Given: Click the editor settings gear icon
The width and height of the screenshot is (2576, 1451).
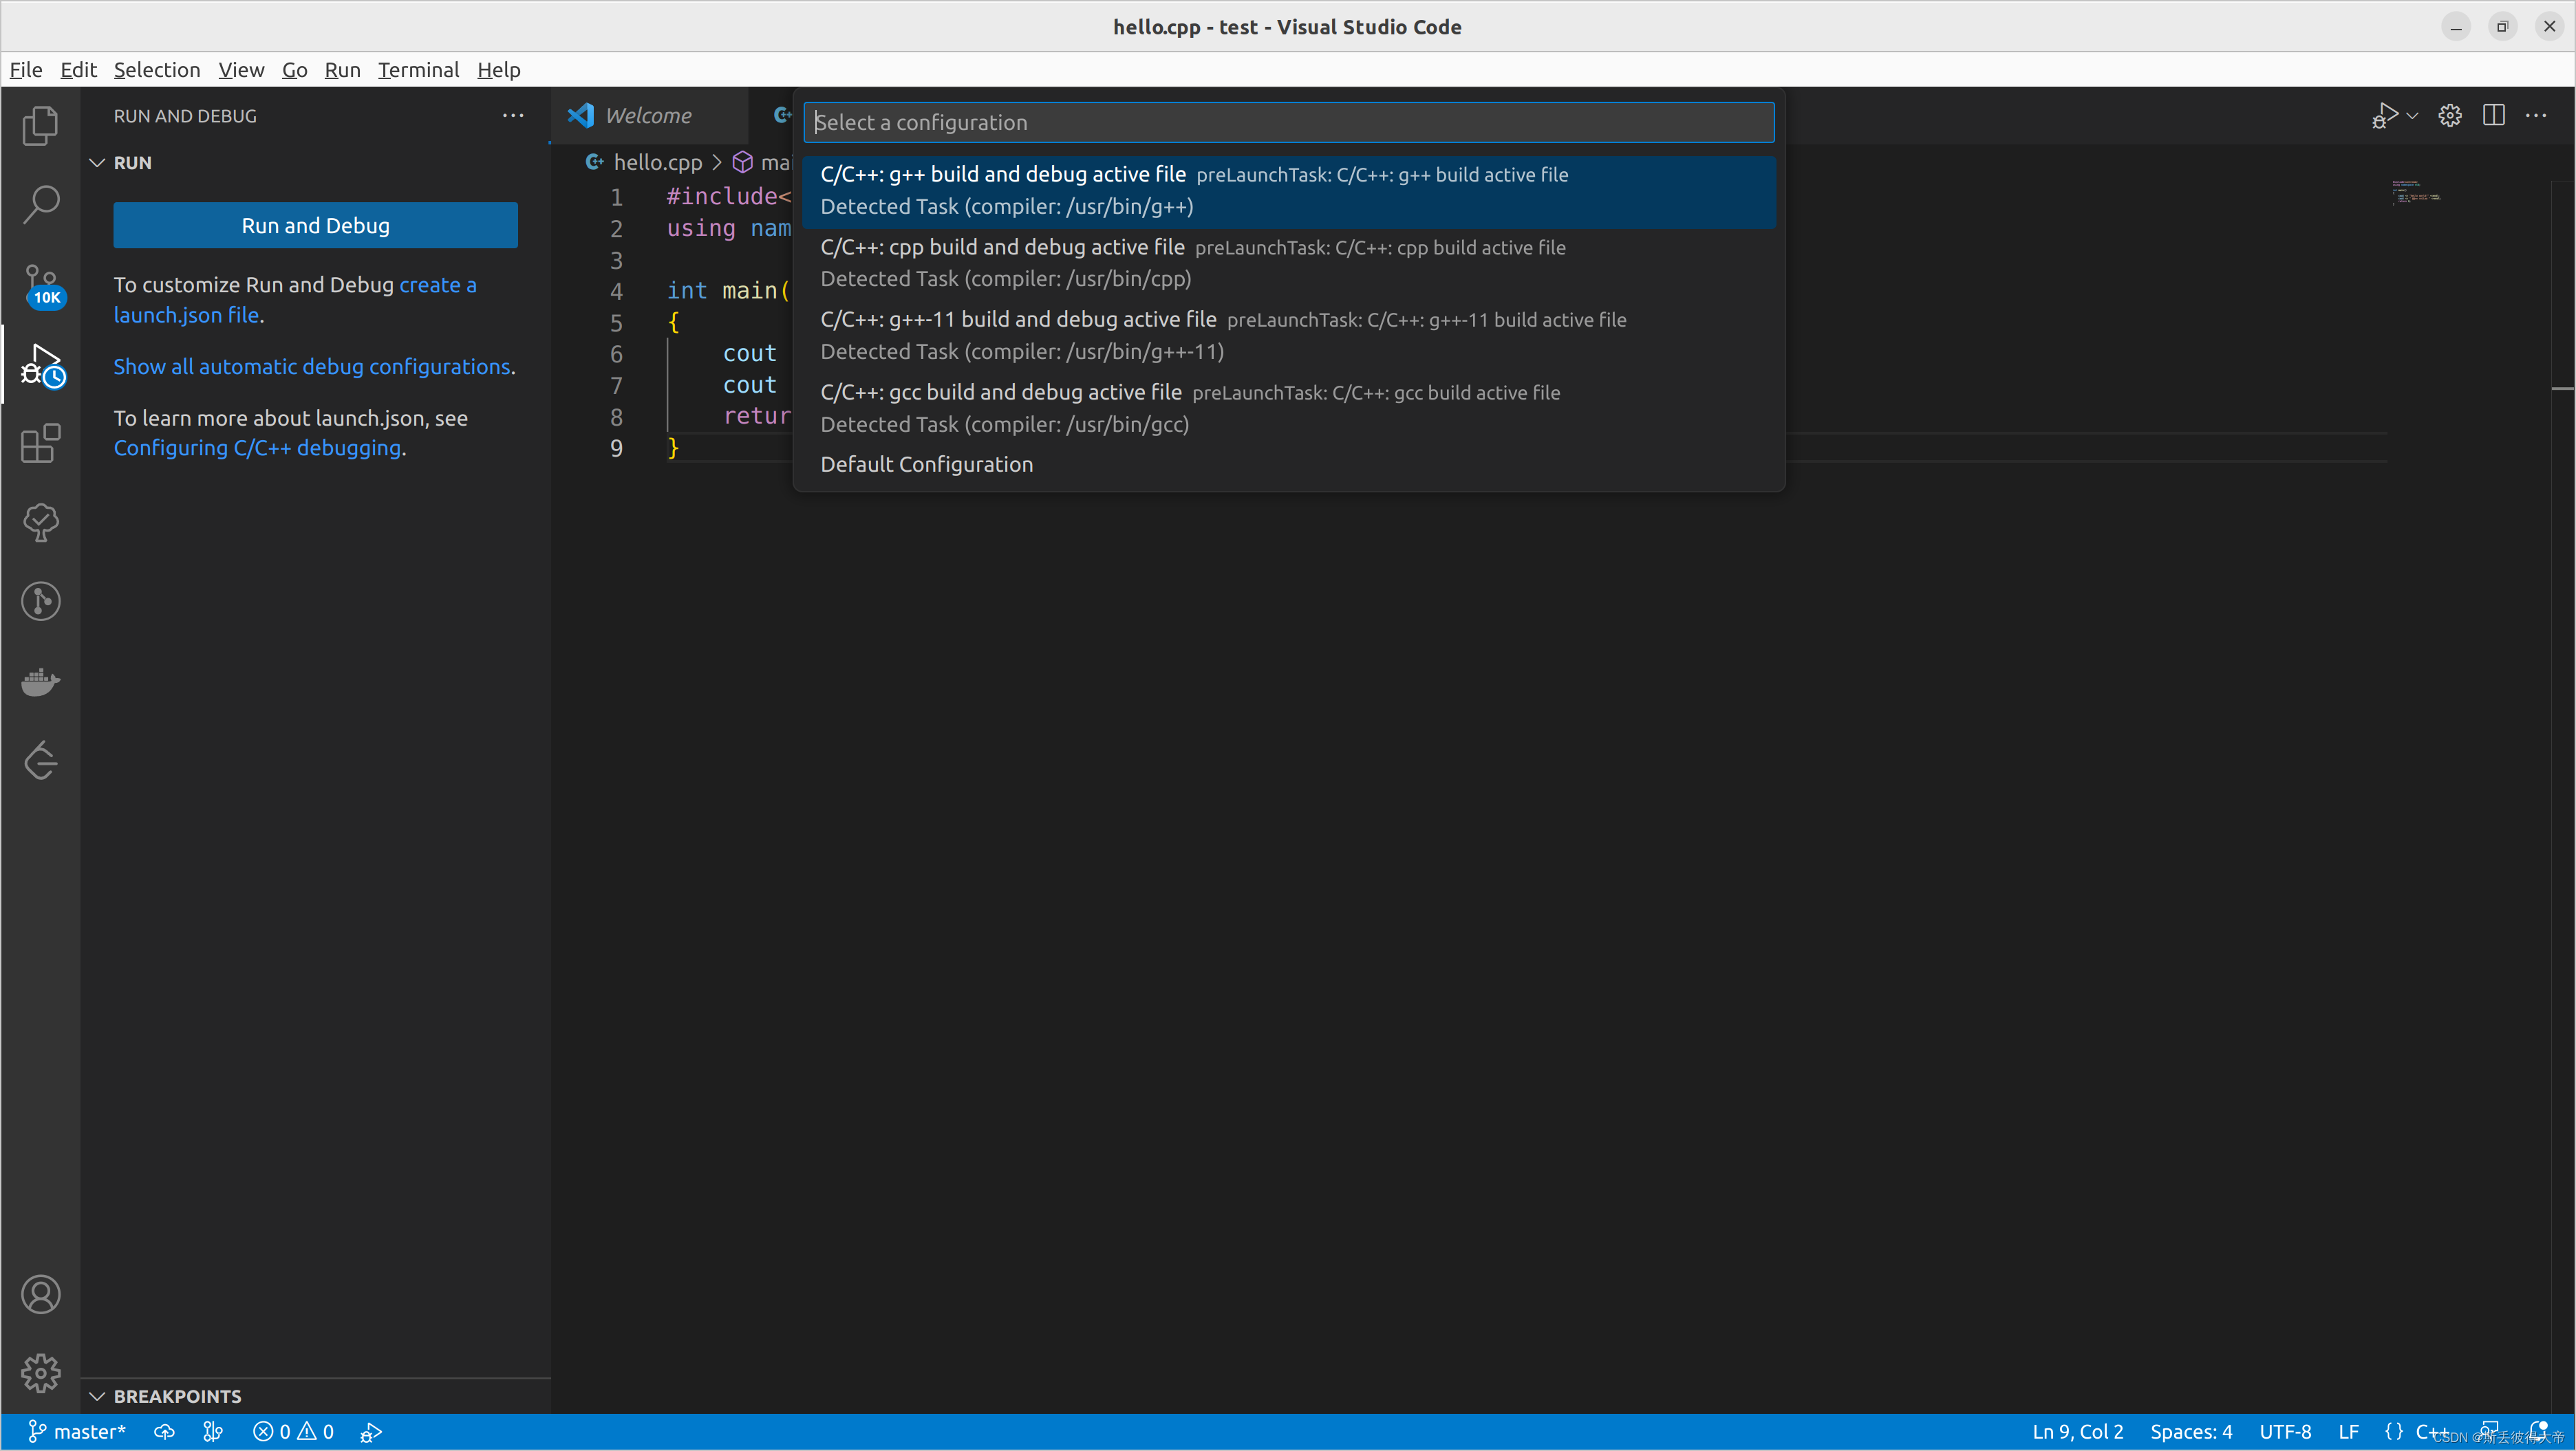Looking at the screenshot, I should click(x=2449, y=116).
